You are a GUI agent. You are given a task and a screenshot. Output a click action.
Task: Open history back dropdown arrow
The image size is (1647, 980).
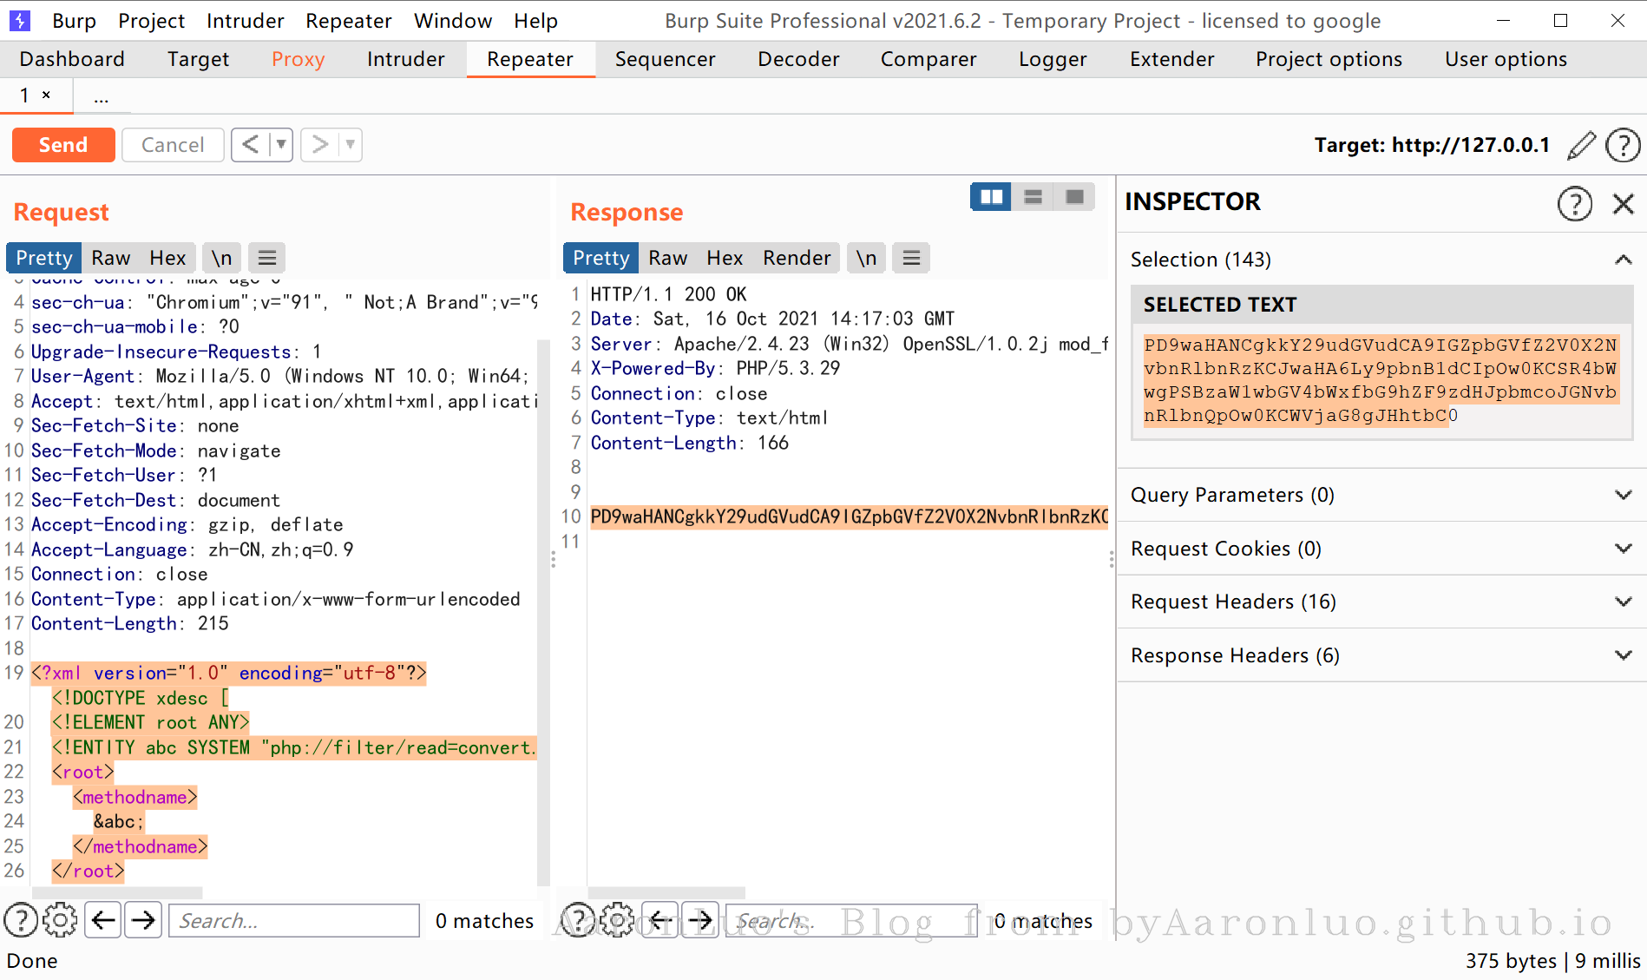coord(281,144)
